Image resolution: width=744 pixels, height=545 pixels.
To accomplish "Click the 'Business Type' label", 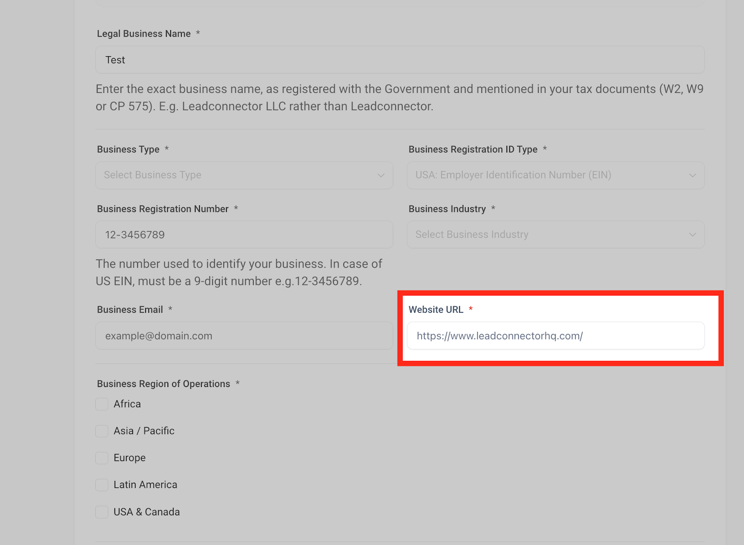I will click(128, 149).
